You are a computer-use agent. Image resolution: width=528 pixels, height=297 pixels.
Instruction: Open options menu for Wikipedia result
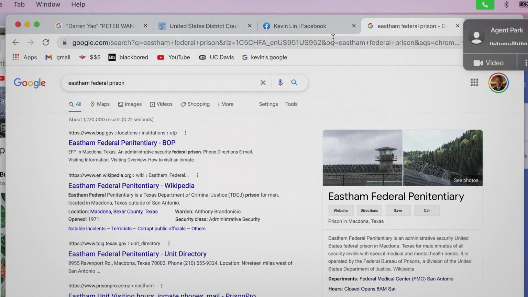[197, 175]
